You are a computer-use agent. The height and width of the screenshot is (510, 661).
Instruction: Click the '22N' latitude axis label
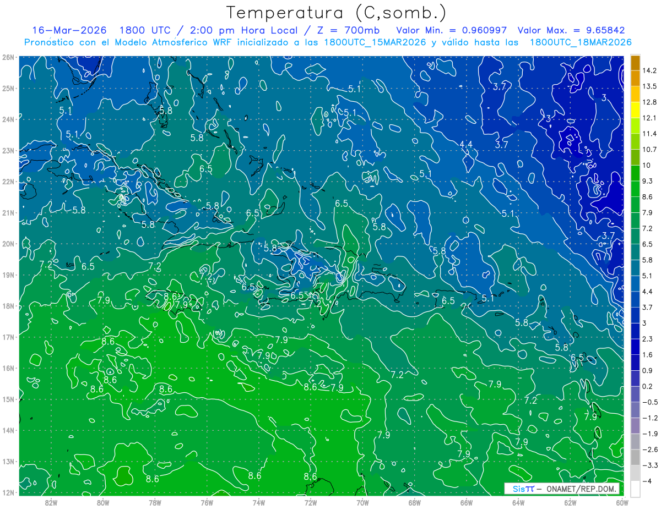coord(8,182)
